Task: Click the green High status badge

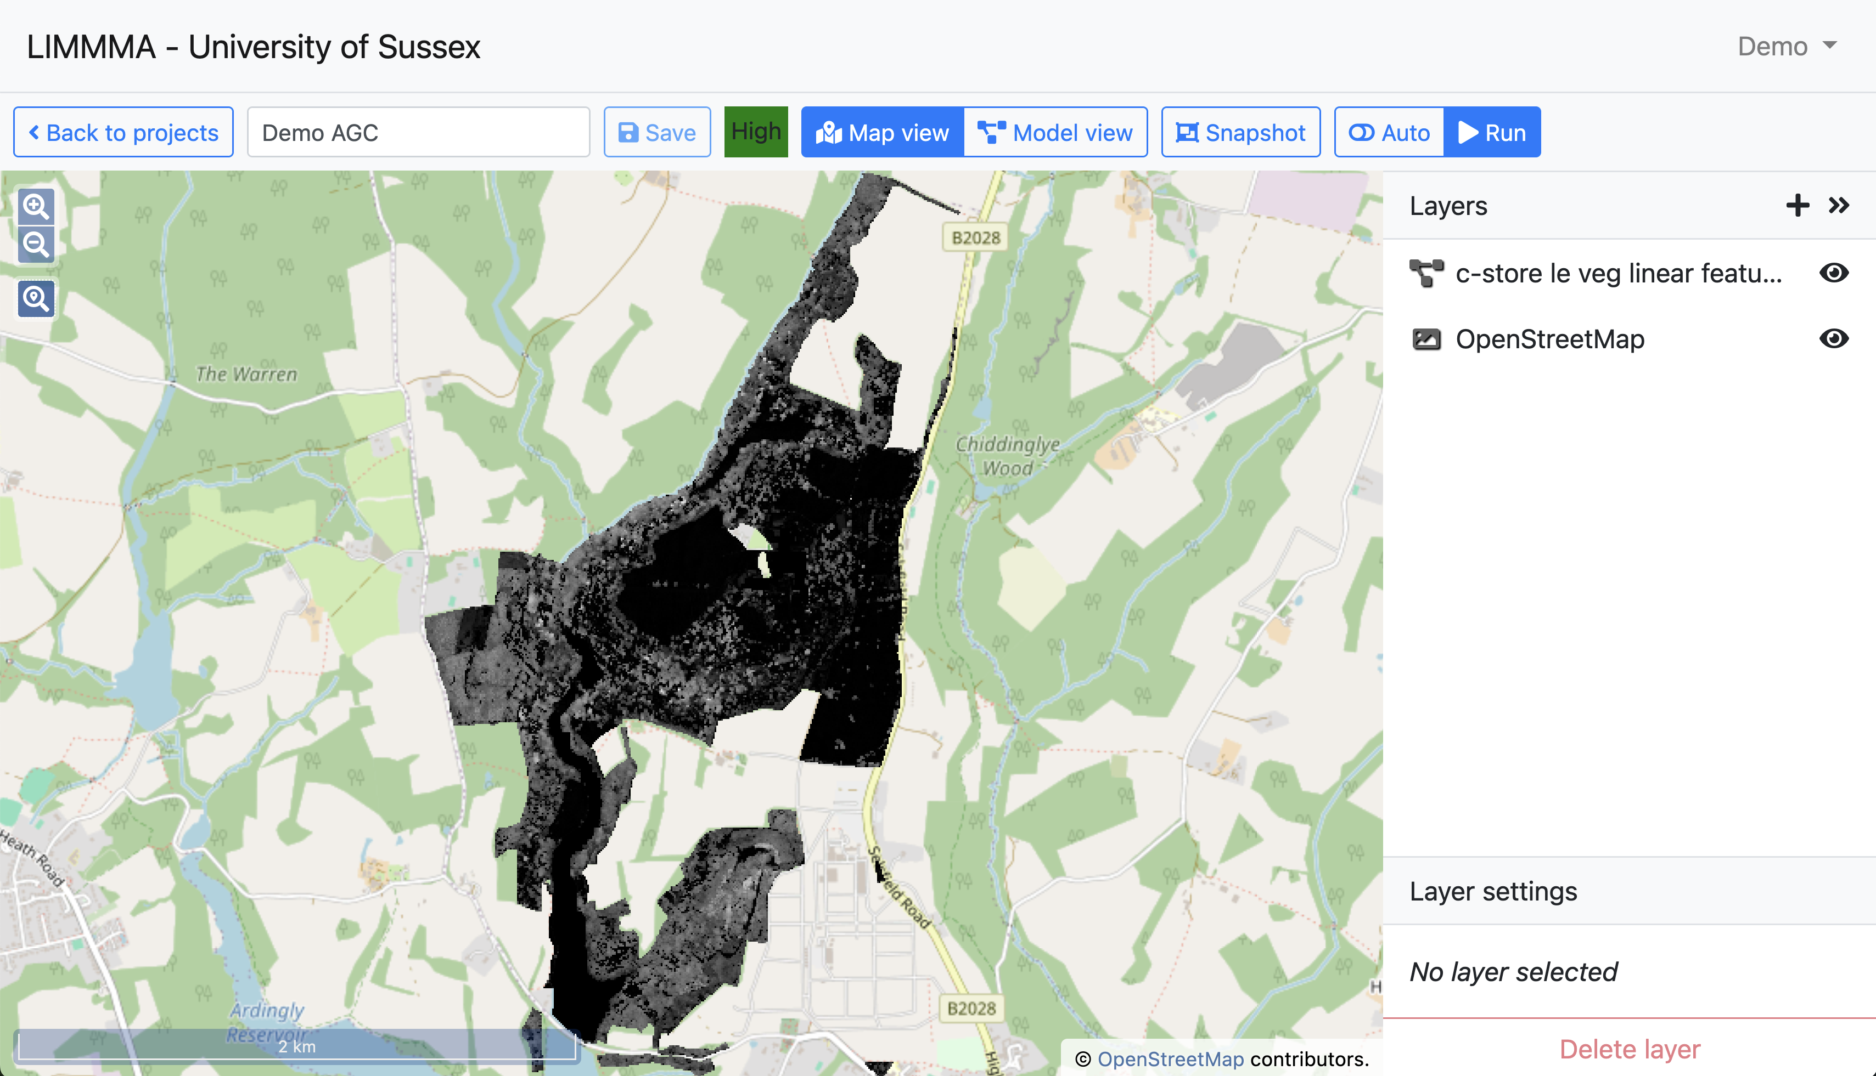Action: (756, 132)
